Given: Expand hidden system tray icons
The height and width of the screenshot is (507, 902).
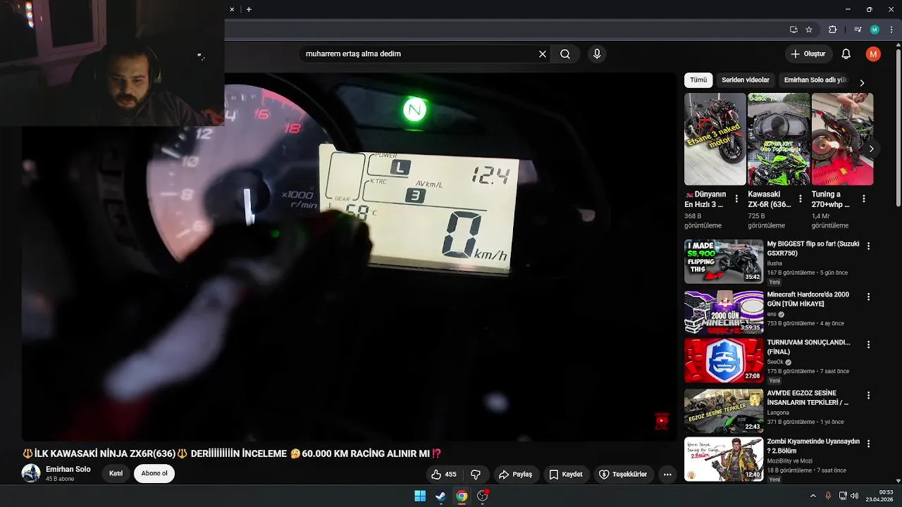Looking at the screenshot, I should click(x=813, y=496).
